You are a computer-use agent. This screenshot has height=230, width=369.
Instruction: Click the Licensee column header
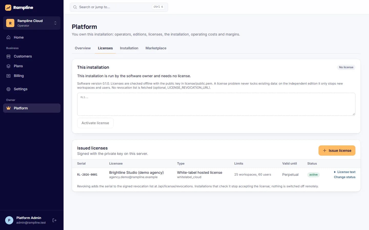click(x=116, y=164)
